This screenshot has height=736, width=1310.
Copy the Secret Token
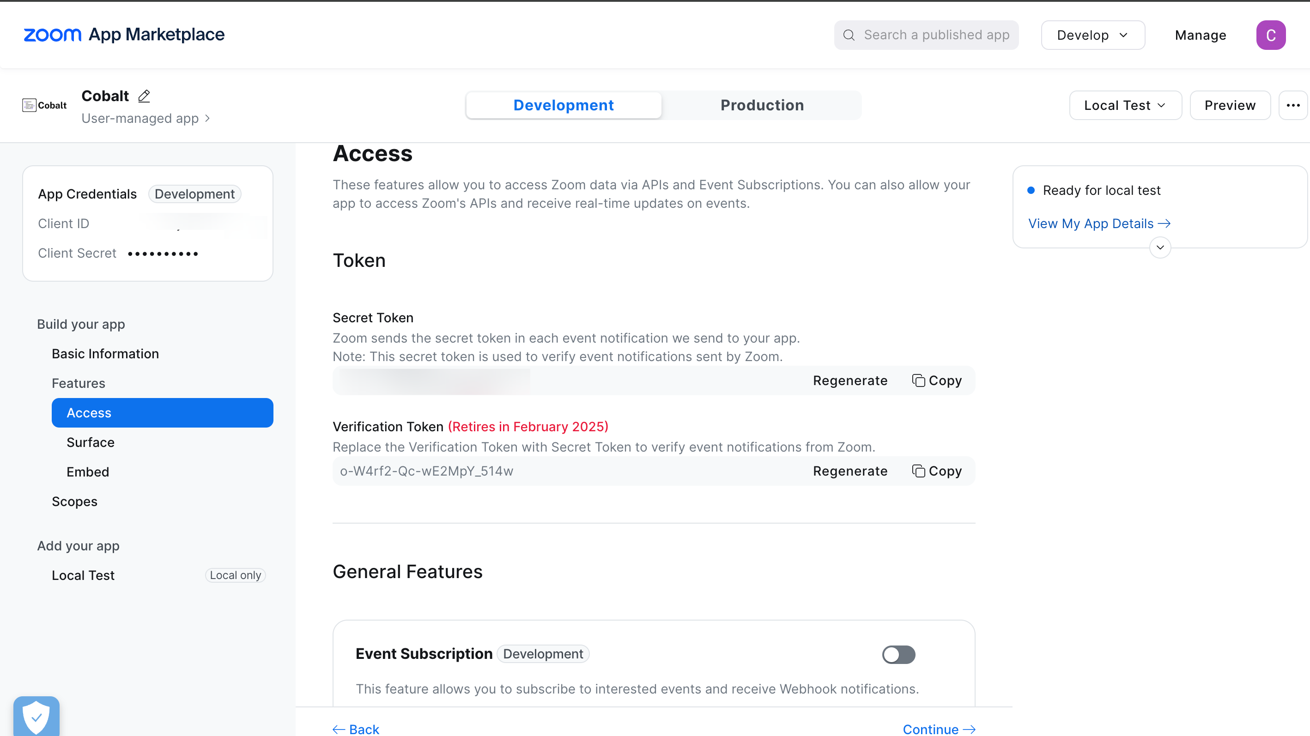[x=937, y=380]
